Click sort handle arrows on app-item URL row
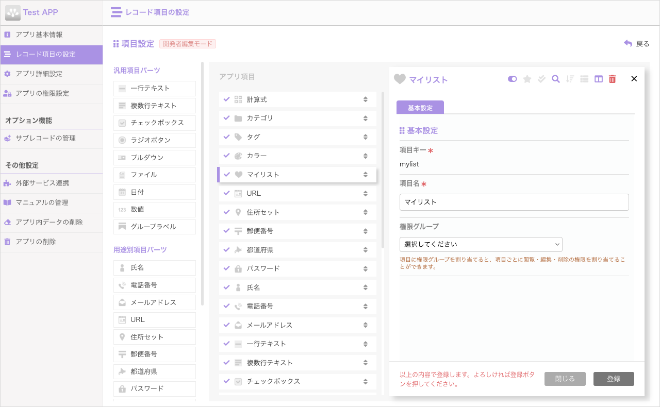This screenshot has height=407, width=660. tap(366, 193)
